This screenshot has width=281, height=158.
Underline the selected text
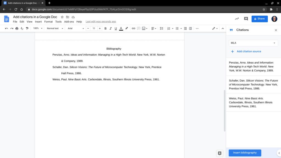pyautogui.click(x=116, y=28)
